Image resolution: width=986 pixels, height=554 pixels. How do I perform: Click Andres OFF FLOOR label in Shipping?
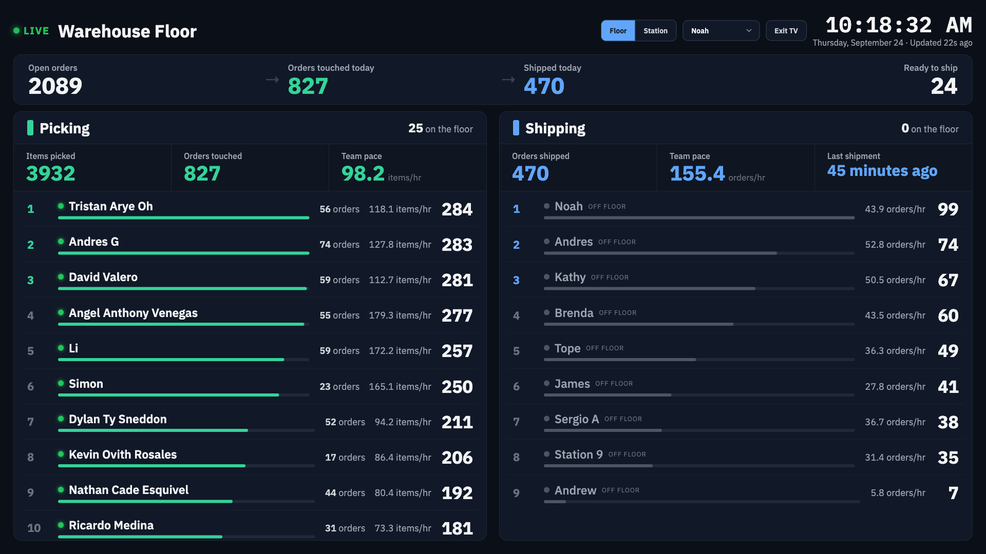(x=617, y=242)
